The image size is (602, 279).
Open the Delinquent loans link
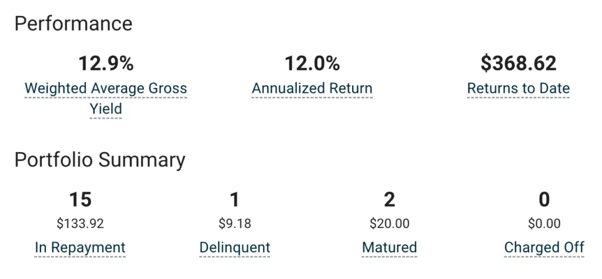point(235,247)
